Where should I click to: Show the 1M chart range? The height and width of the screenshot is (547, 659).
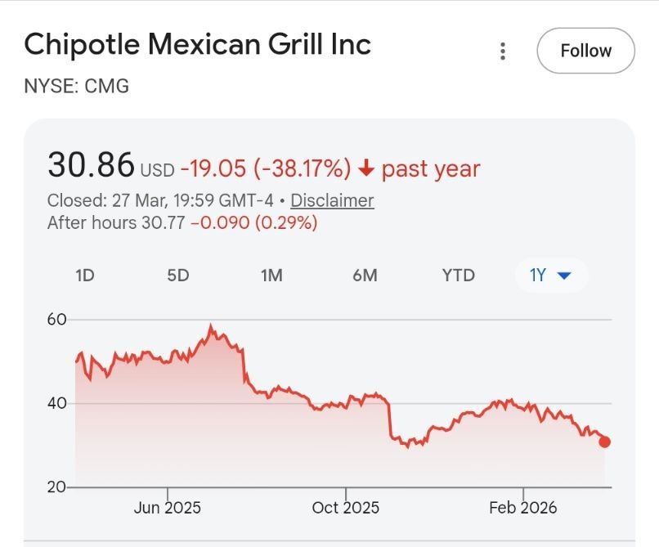[x=271, y=276]
